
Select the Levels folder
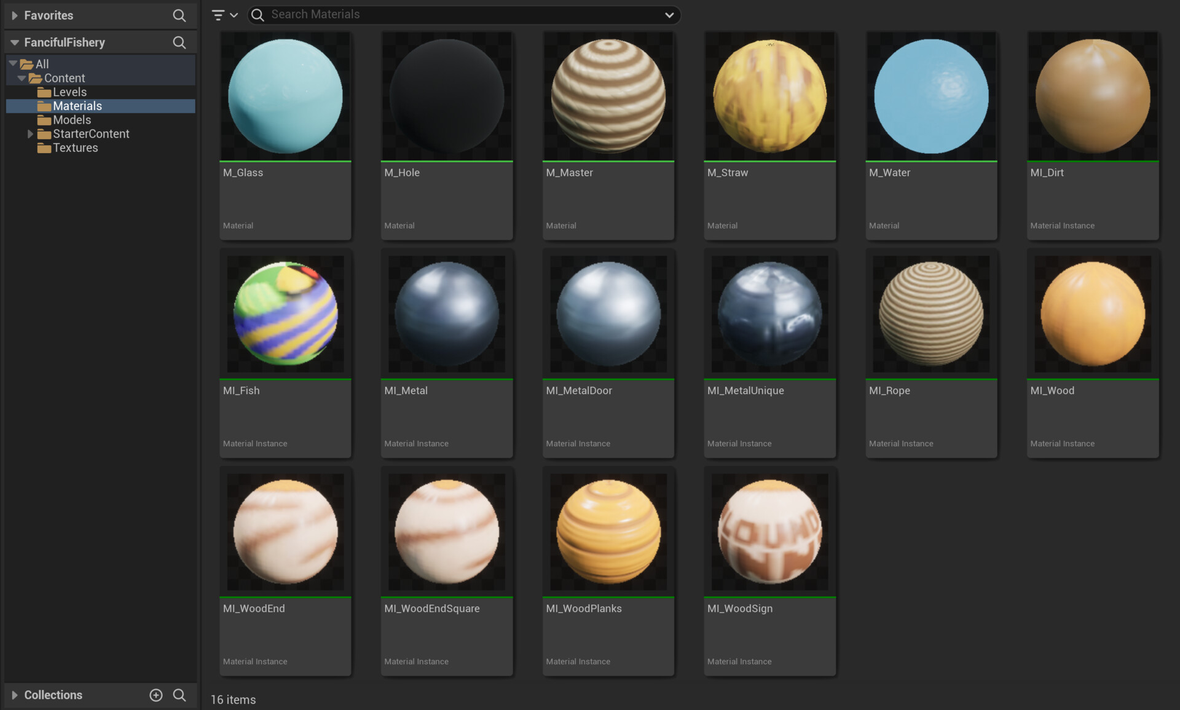tap(69, 92)
